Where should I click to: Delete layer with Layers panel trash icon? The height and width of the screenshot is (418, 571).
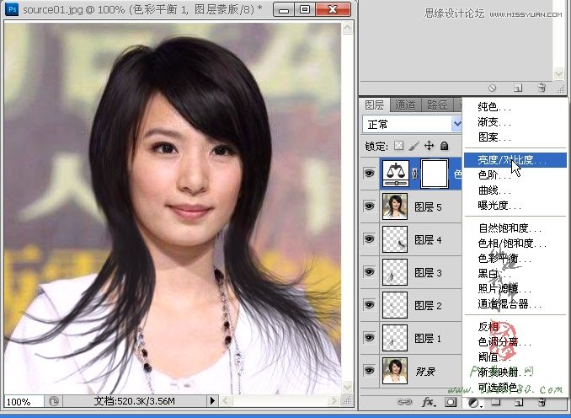(x=542, y=402)
